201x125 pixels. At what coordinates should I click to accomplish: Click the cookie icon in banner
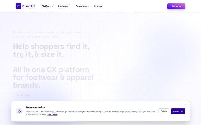click(19, 111)
